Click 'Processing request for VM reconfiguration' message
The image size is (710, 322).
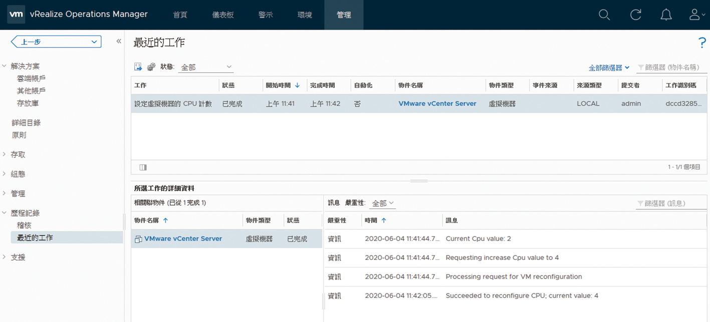point(514,276)
